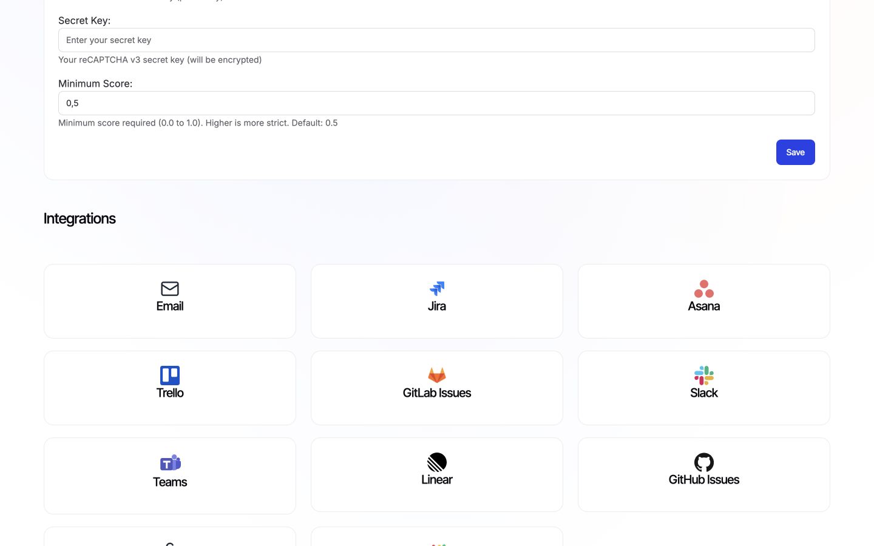This screenshot has width=874, height=546.
Task: Select the Jira integration label
Action: (x=437, y=306)
